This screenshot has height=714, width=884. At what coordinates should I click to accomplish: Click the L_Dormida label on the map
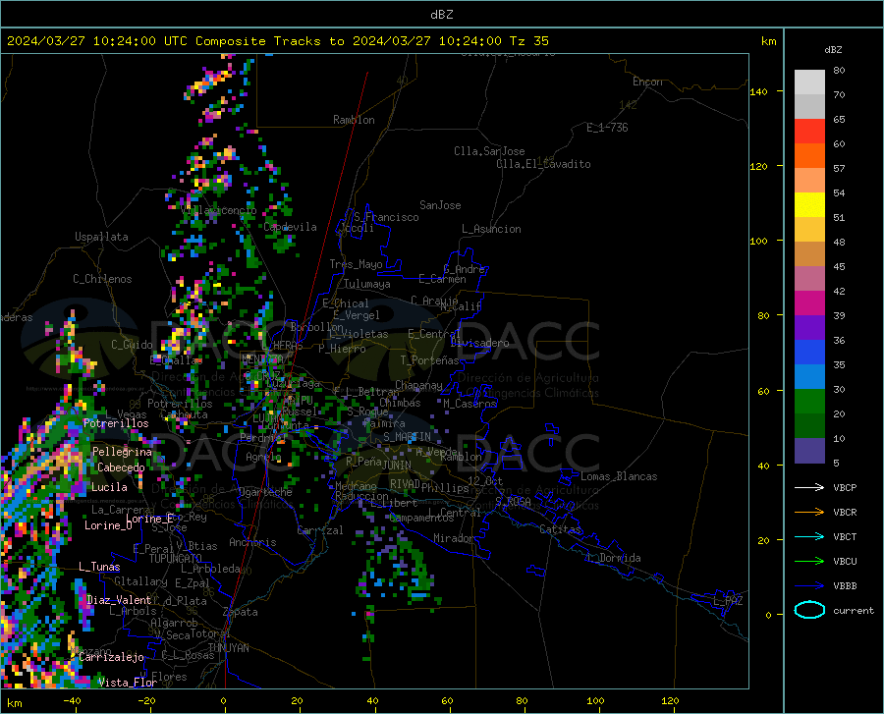point(614,558)
